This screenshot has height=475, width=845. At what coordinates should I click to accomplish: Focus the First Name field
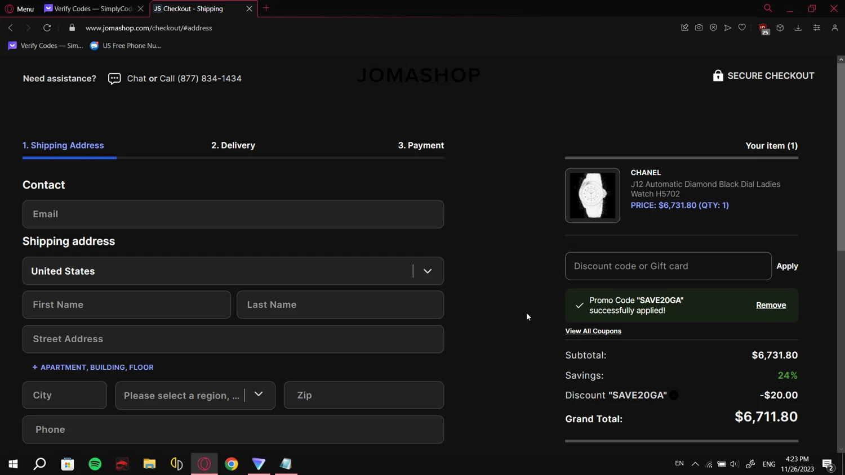click(127, 304)
